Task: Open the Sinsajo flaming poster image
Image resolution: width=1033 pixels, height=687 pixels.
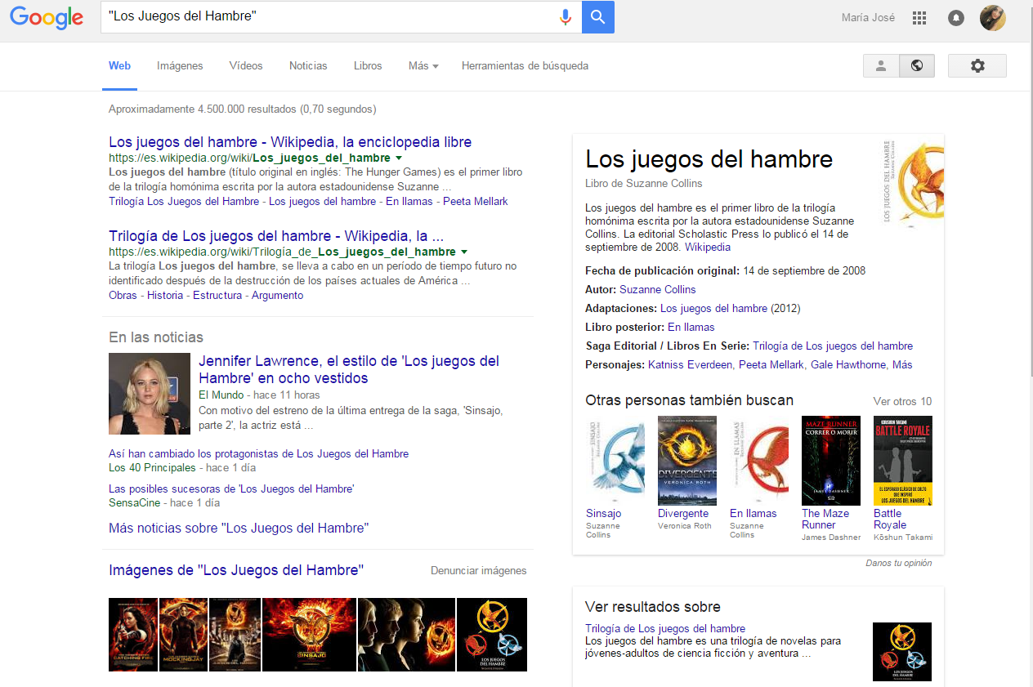Action: [x=309, y=635]
